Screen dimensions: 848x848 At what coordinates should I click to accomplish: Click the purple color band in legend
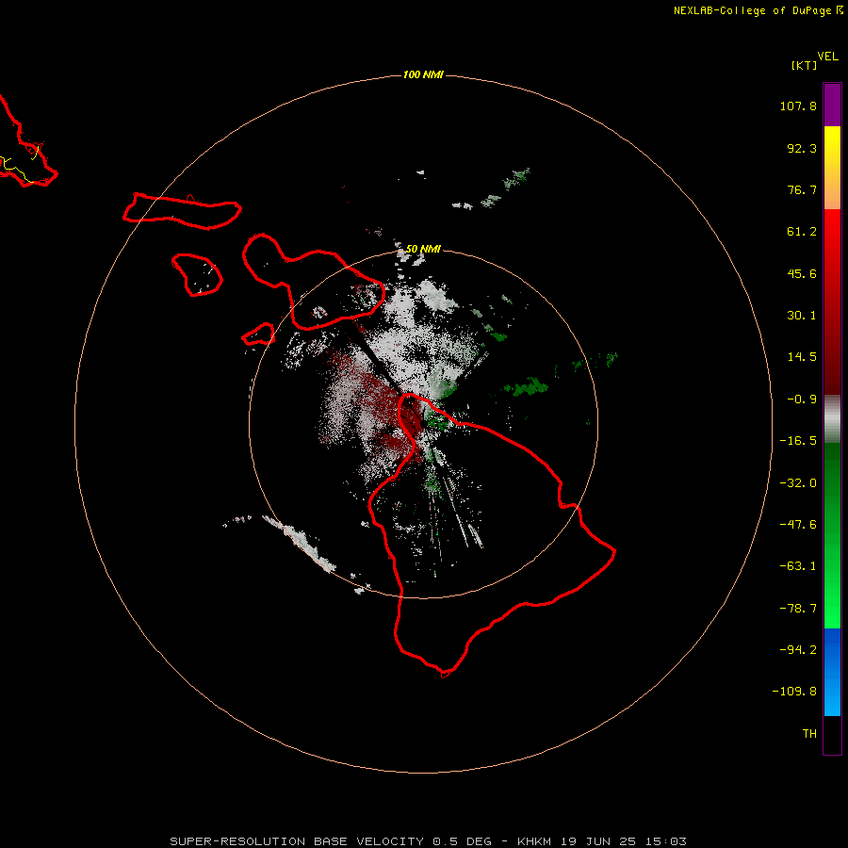[x=832, y=105]
